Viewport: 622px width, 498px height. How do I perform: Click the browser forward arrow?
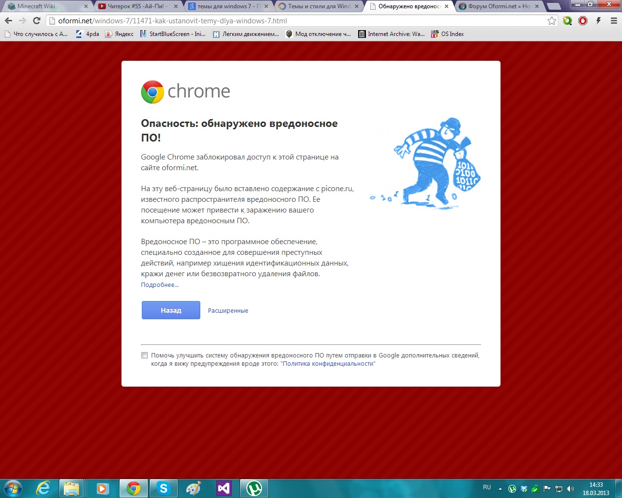tap(22, 21)
